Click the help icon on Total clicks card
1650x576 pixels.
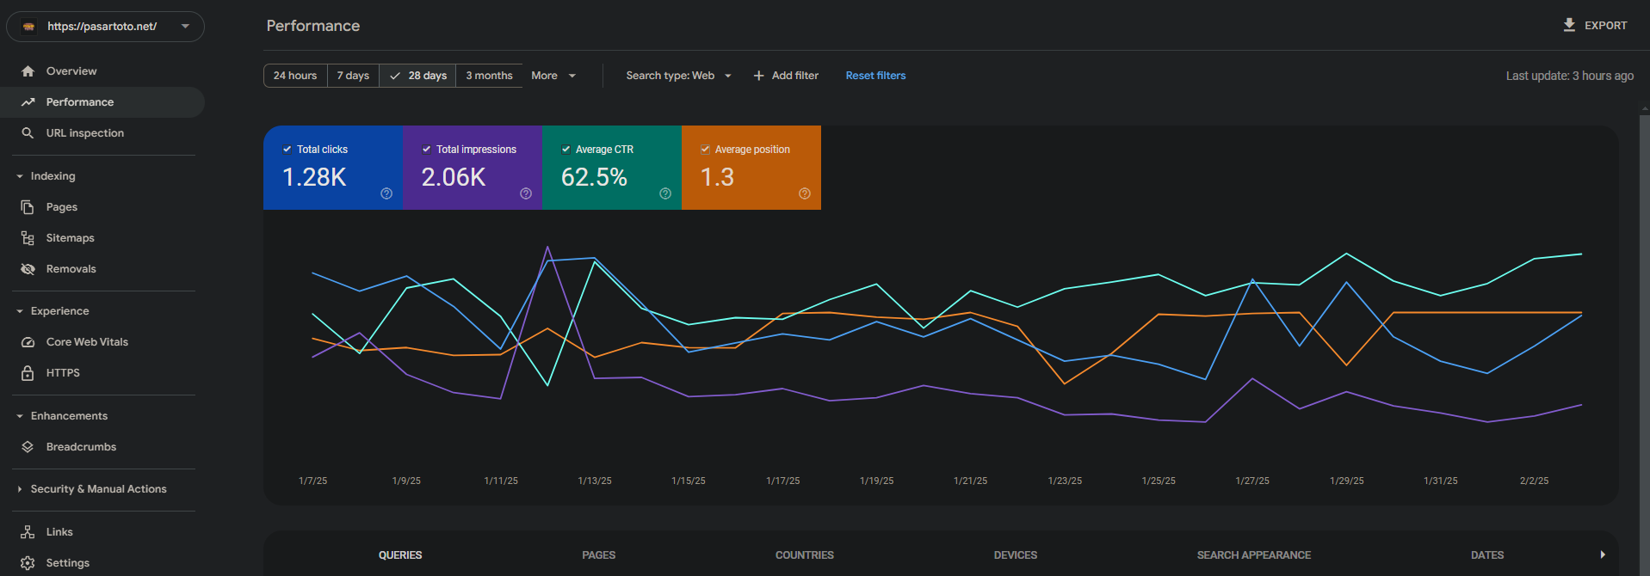coord(386,193)
